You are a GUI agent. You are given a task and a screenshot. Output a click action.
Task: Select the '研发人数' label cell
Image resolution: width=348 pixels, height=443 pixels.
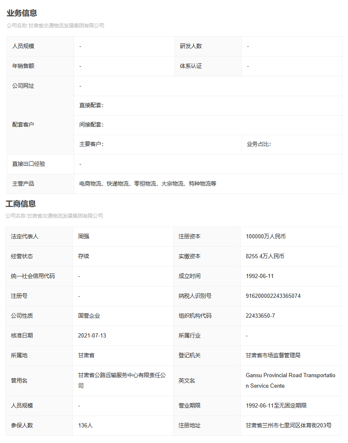(x=208, y=46)
